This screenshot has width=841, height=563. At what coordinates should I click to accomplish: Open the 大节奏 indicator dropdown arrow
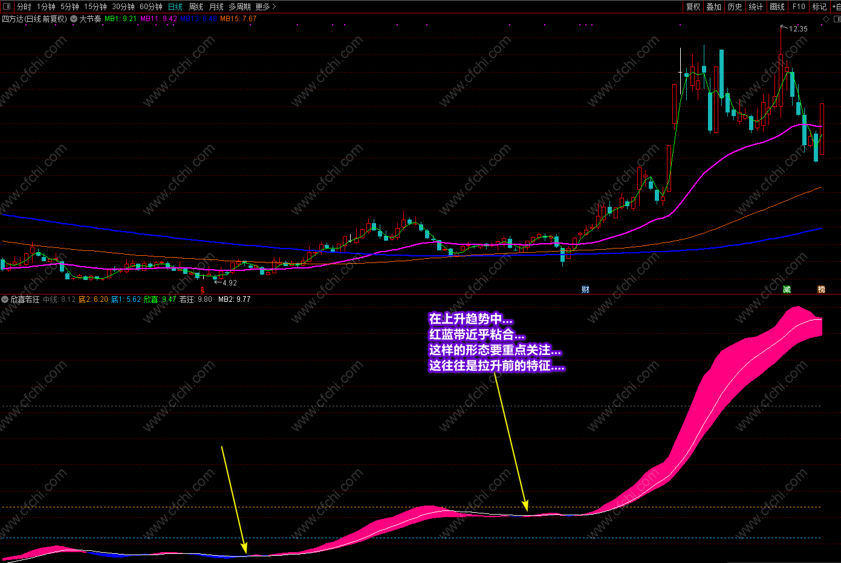[x=74, y=19]
